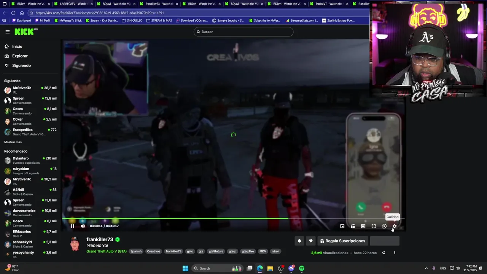The image size is (487, 274).
Task: Open Siguiendo in sidebar
Action: coord(21,65)
